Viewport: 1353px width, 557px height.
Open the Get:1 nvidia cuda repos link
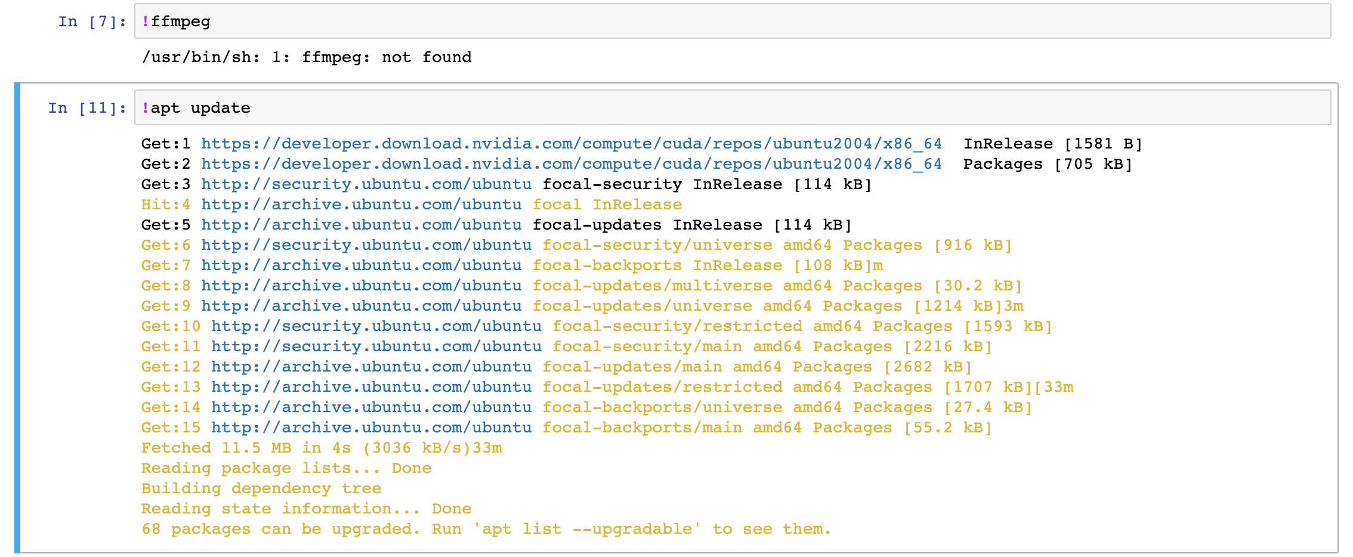point(572,144)
